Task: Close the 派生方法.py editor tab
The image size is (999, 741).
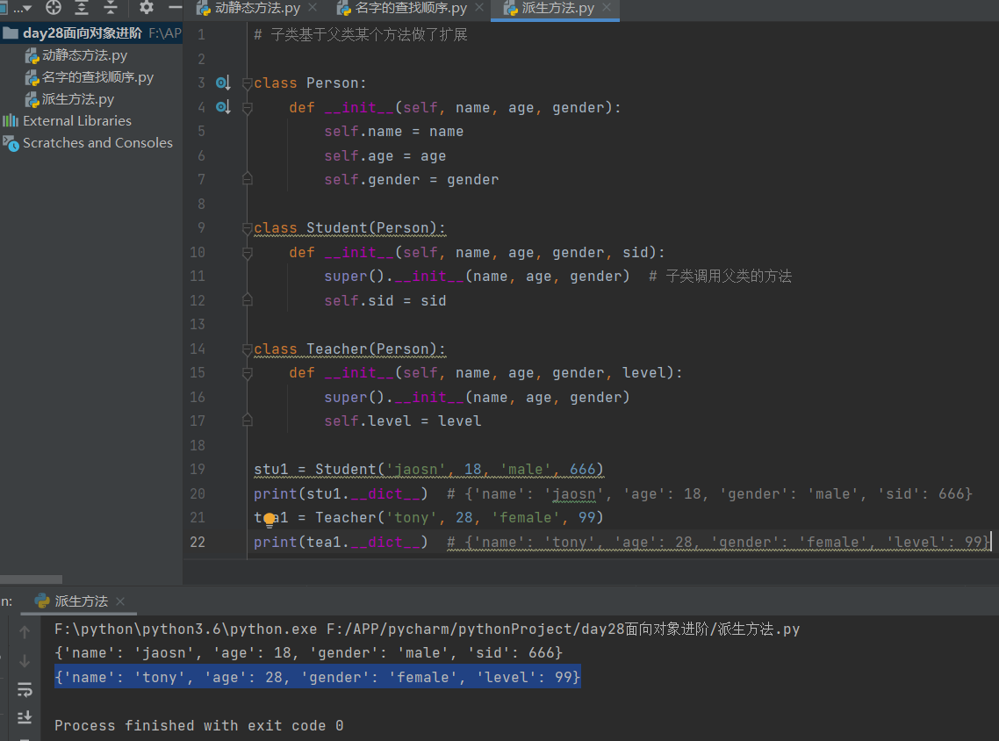Action: 607,8
